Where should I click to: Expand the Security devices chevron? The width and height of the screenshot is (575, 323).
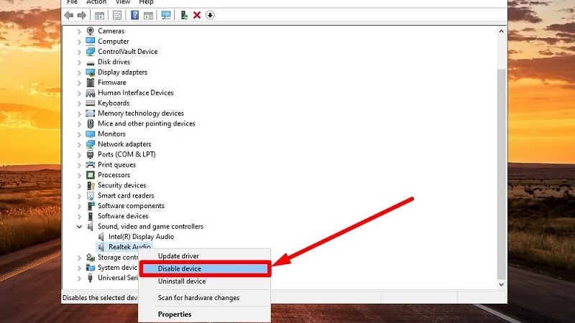[79, 186]
